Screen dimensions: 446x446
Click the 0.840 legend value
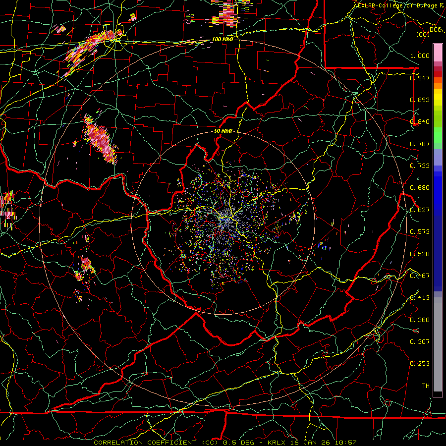point(420,122)
